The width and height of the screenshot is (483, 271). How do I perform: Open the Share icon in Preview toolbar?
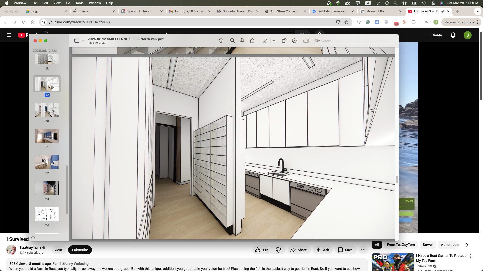[252, 41]
